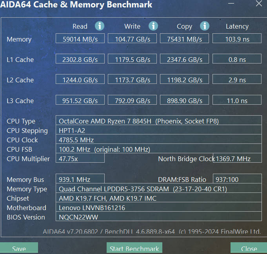Click the CPU FSB label
The image size is (267, 254).
point(20,149)
